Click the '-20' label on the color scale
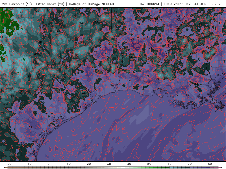Image resolution: width=226 pixels, height=169 pixels. [x=8, y=164]
